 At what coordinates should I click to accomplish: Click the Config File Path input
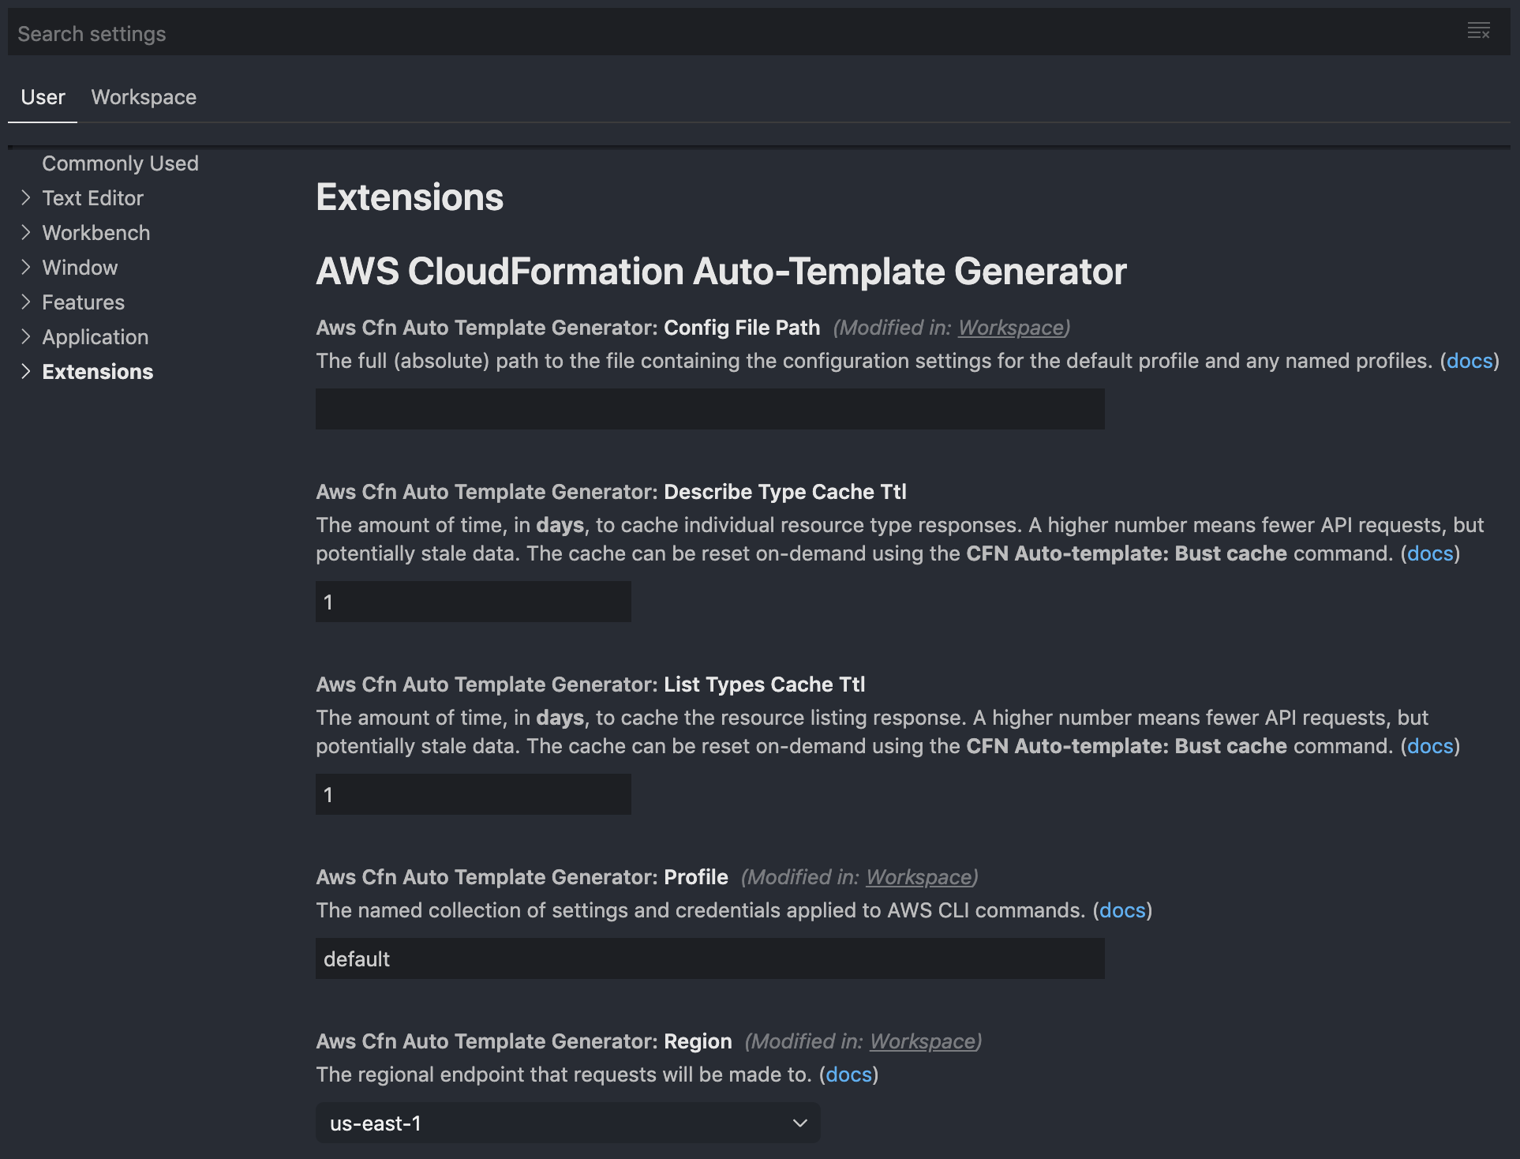(709, 409)
